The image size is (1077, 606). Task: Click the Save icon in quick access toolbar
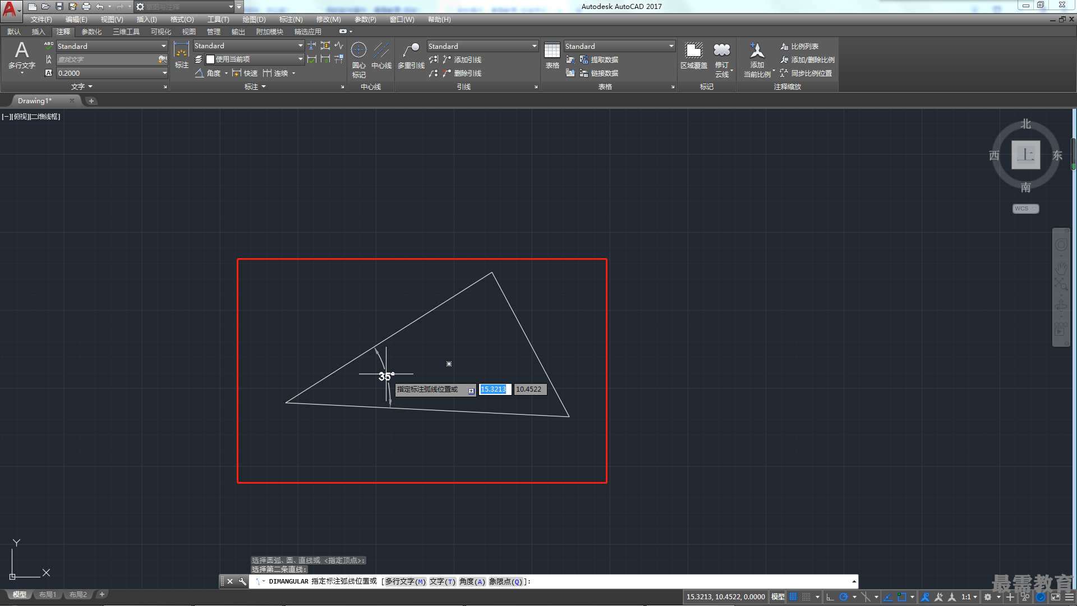point(59,7)
